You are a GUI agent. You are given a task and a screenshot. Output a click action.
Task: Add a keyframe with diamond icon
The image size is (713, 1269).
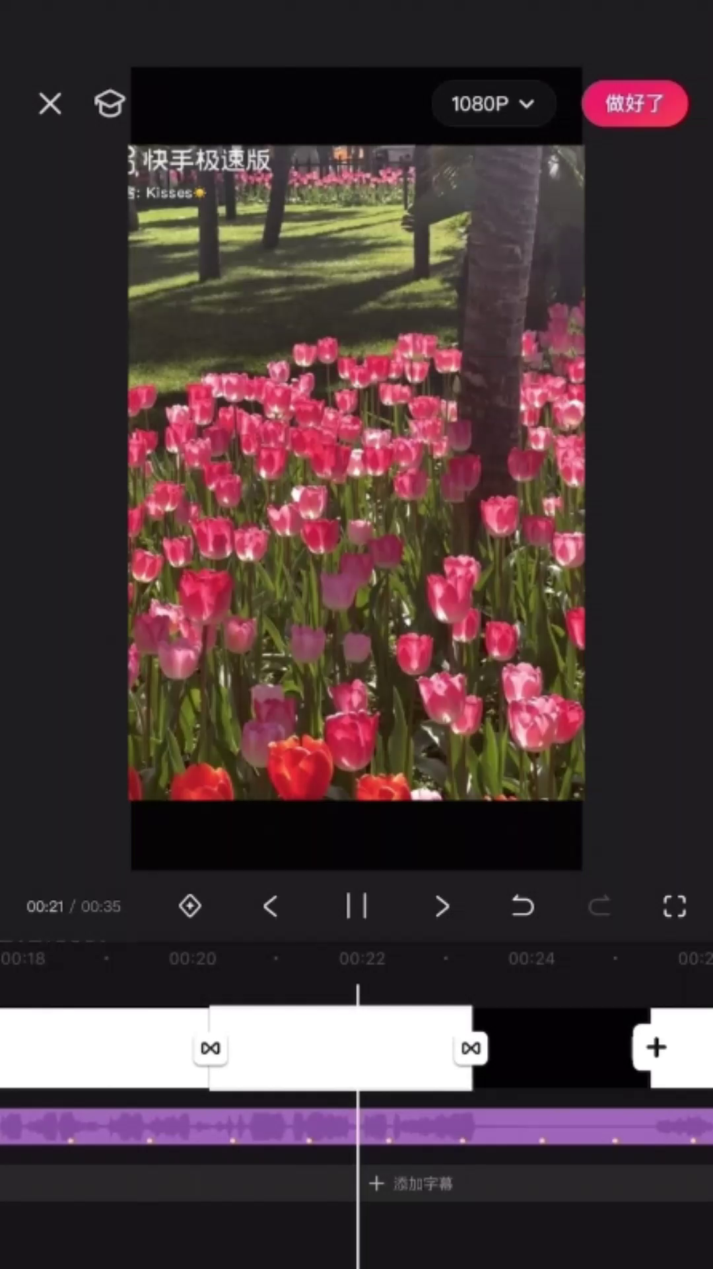click(190, 905)
